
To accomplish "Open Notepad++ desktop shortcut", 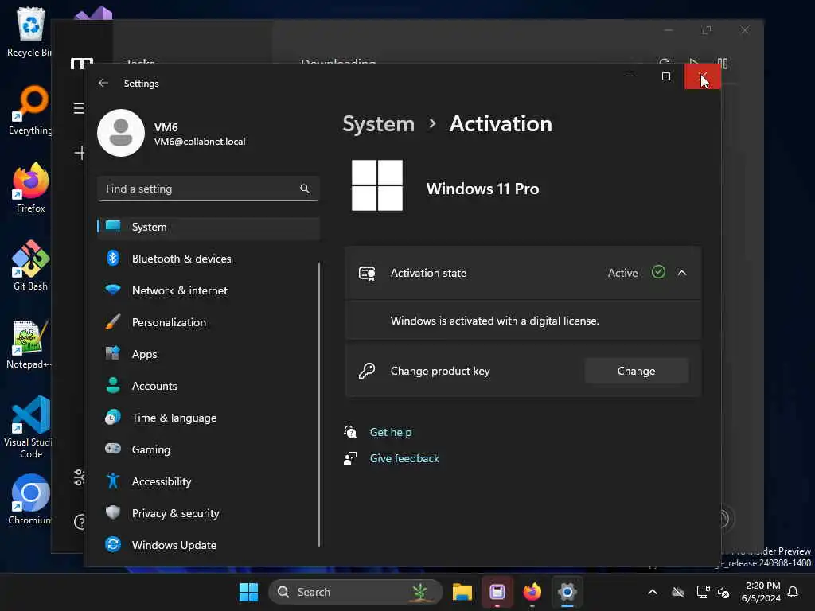I will click(x=29, y=344).
